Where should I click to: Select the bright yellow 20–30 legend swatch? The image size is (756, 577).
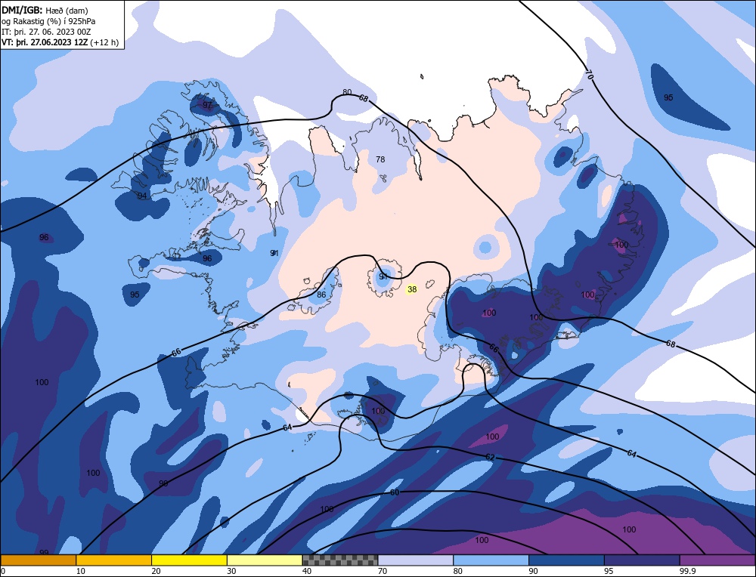click(x=189, y=560)
